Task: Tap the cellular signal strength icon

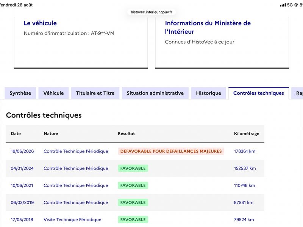Action: (x=283, y=5)
